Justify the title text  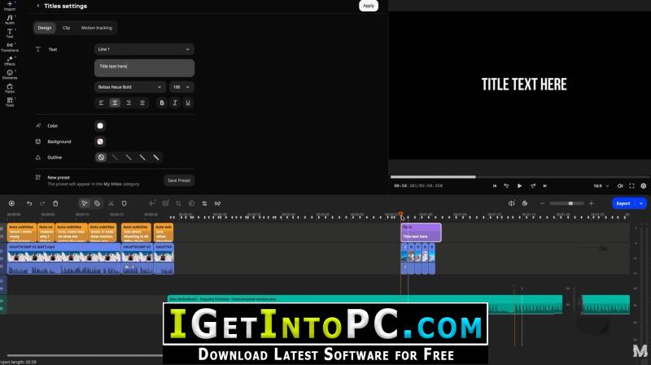coord(142,103)
